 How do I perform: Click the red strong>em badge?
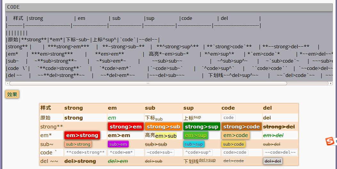pyautogui.click(x=125, y=127)
